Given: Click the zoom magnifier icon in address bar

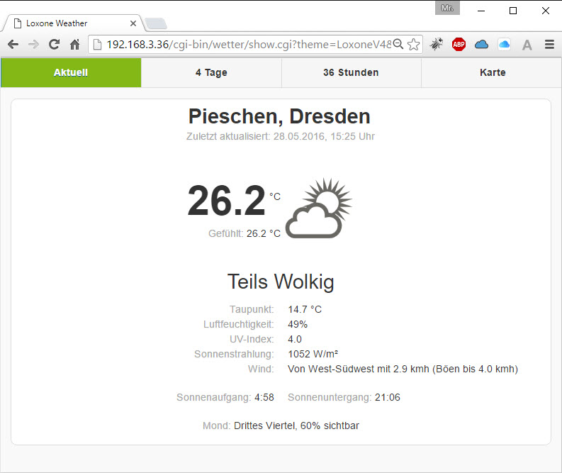Looking at the screenshot, I should (398, 44).
